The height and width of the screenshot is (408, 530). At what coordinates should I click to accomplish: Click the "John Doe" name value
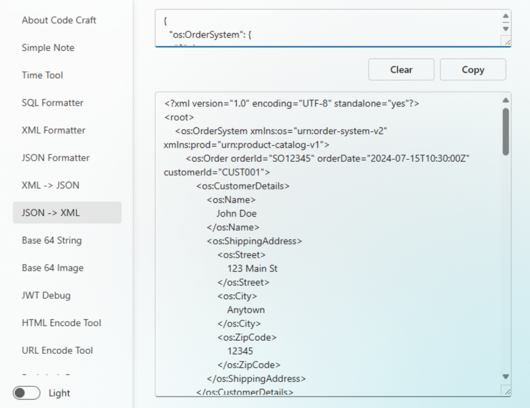(237, 214)
